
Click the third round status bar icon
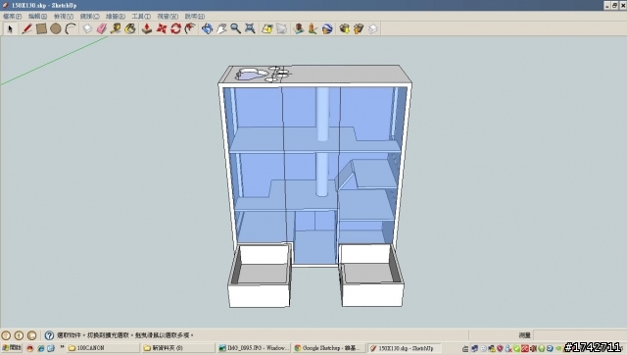(x=31, y=335)
